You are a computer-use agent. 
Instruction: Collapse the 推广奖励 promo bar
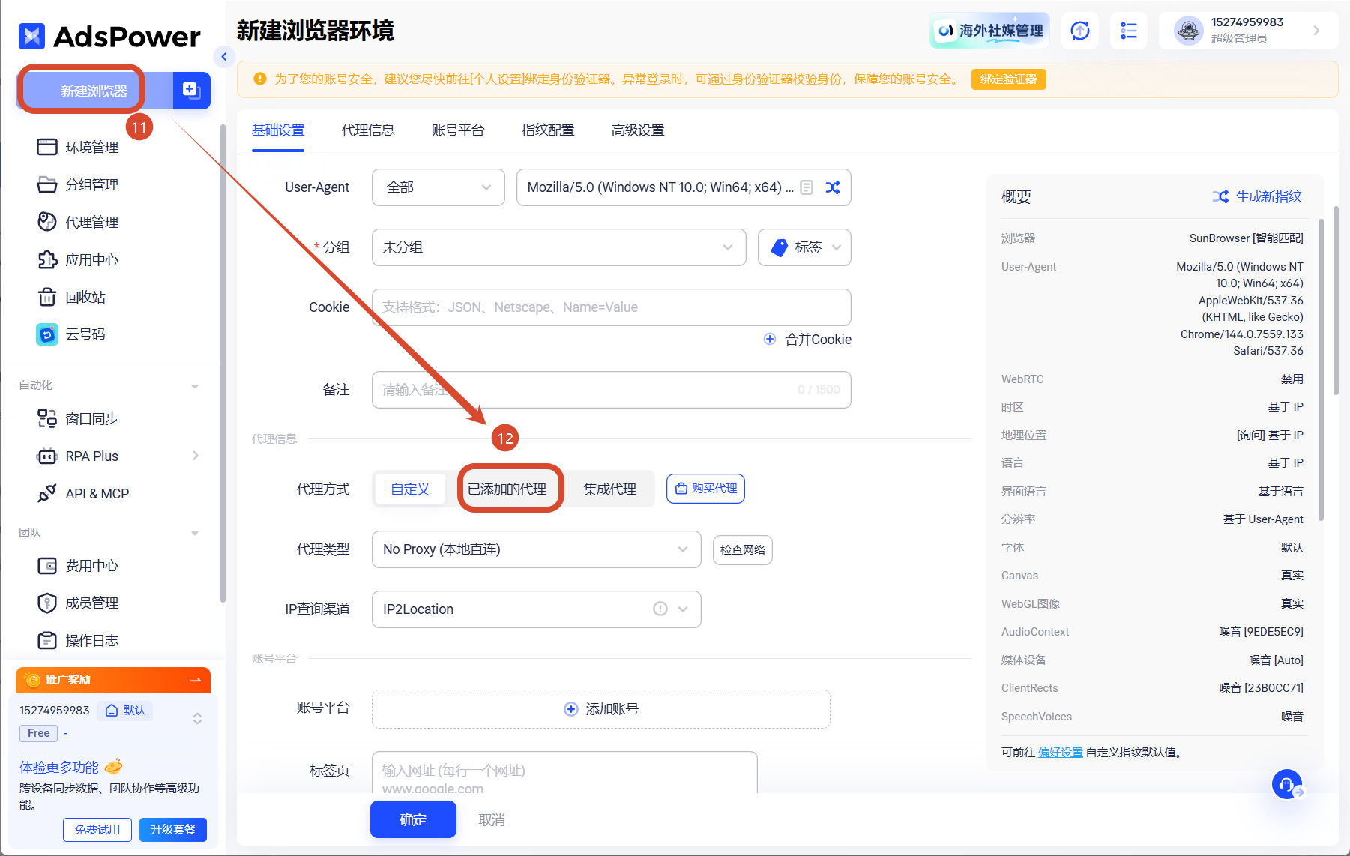click(x=196, y=680)
